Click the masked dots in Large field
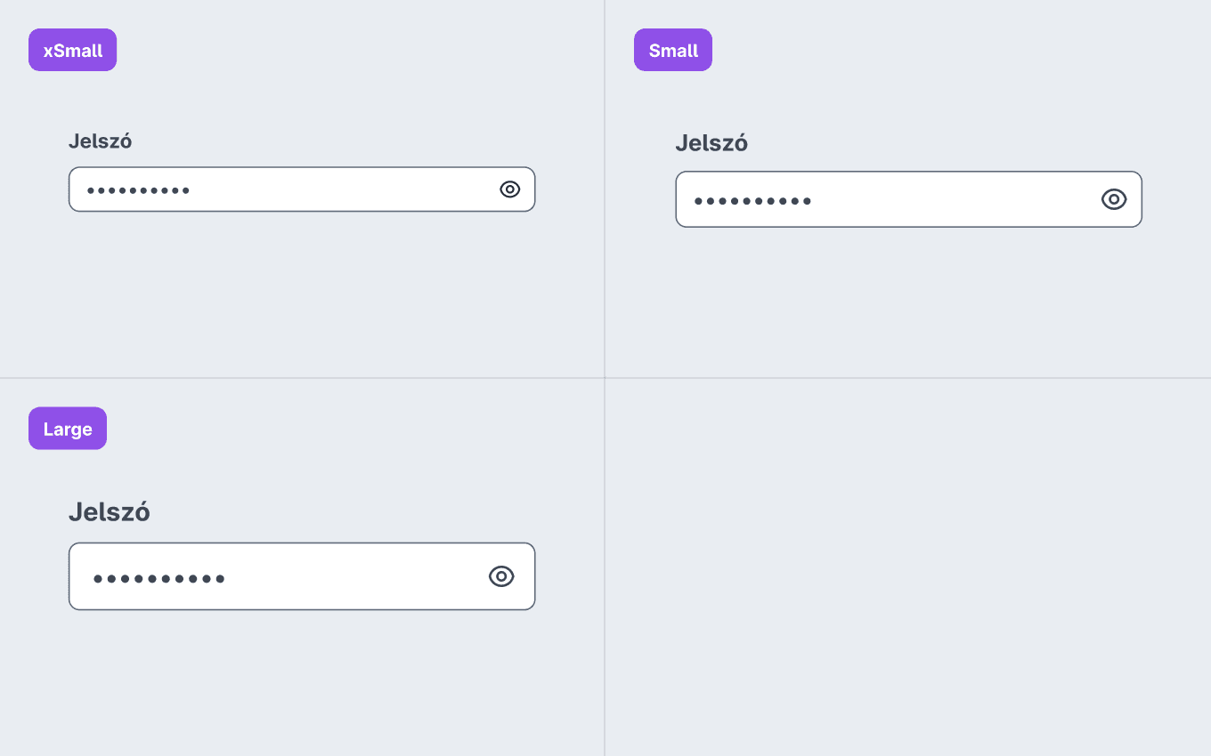 coord(158,579)
